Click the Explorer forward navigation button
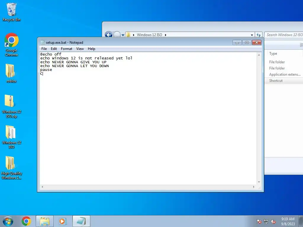Image resolution: width=303 pixels, height=227 pixels. pyautogui.click(x=117, y=35)
